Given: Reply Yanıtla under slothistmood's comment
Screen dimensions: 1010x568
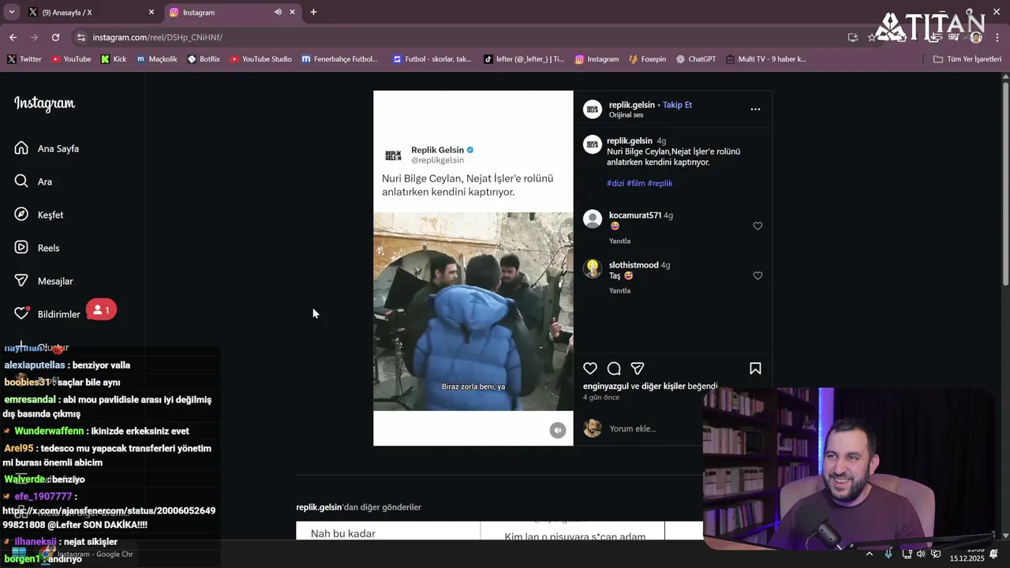Looking at the screenshot, I should pos(619,290).
